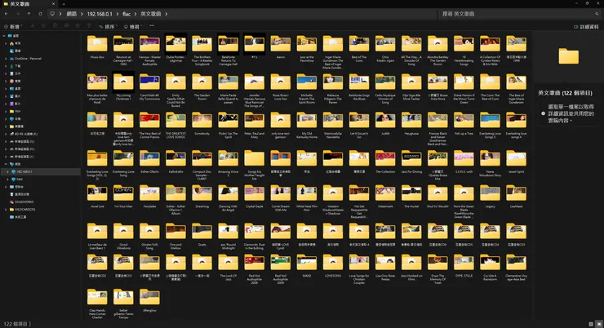Viewport: 604px width, 328px height.
Task: Expand the NAS node in sidebar
Action: pyautogui.click(x=7, y=179)
